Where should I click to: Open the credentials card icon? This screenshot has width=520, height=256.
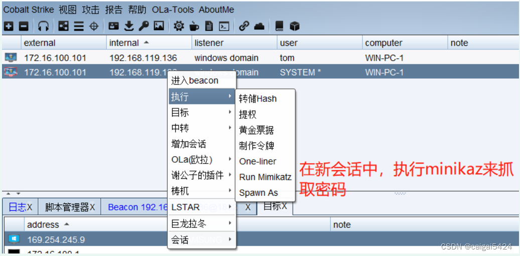(114, 26)
